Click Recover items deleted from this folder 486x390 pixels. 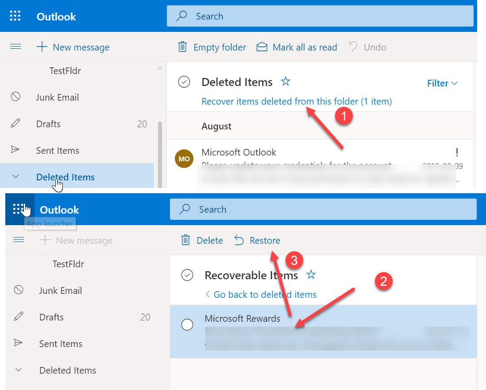(x=297, y=101)
